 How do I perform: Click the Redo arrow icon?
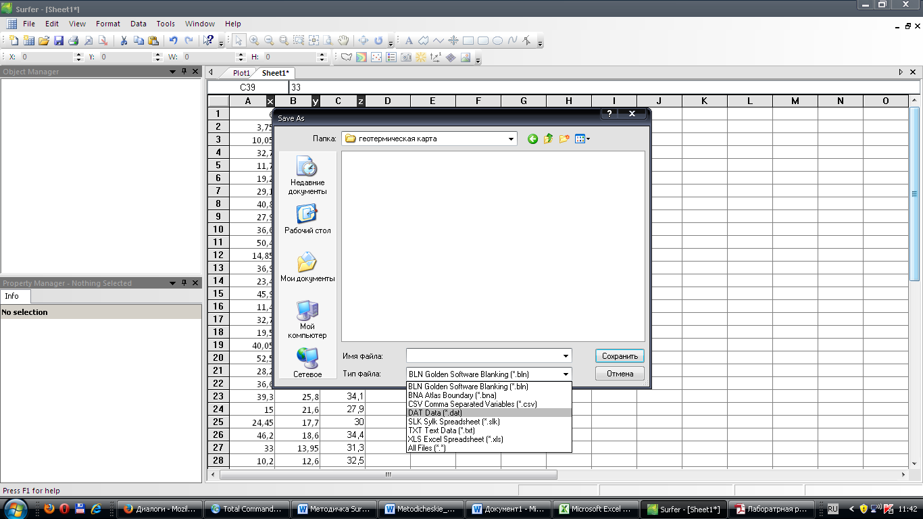point(189,41)
